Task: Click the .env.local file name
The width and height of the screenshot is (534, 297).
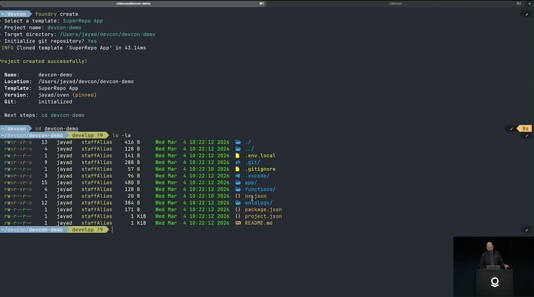Action: coord(260,156)
